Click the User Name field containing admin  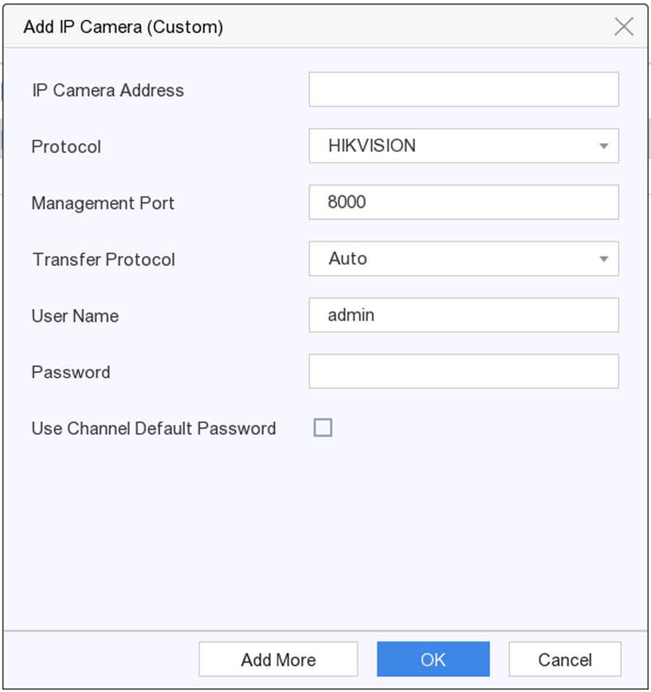(x=464, y=316)
